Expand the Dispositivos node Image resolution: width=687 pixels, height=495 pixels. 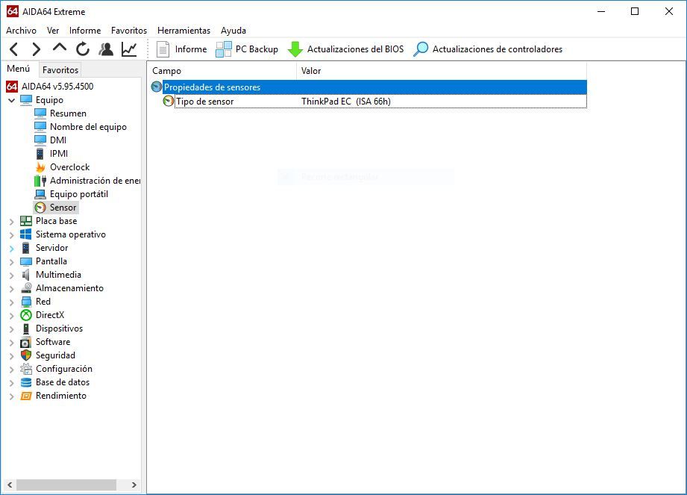pyautogui.click(x=12, y=329)
